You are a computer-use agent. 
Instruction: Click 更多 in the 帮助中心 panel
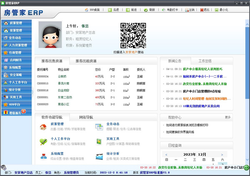[x=227, y=117]
